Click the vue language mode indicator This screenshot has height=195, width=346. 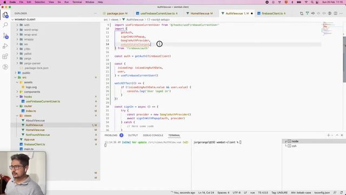click(252, 193)
